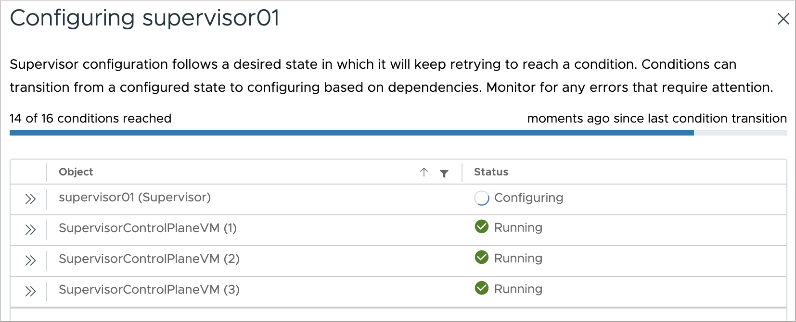796x322 pixels.
Task: Click the Object column header
Action: pyautogui.click(x=76, y=172)
